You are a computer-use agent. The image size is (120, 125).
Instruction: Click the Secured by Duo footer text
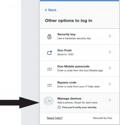click(103, 118)
